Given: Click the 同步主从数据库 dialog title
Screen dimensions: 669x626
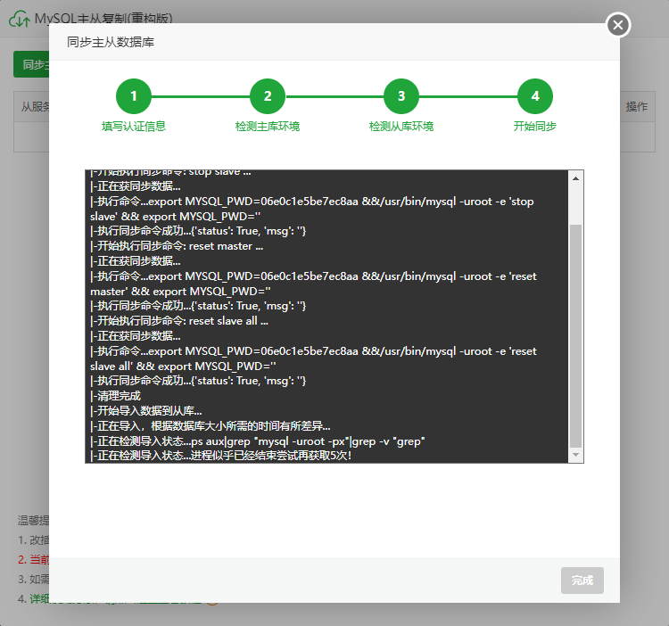Looking at the screenshot, I should [115, 42].
